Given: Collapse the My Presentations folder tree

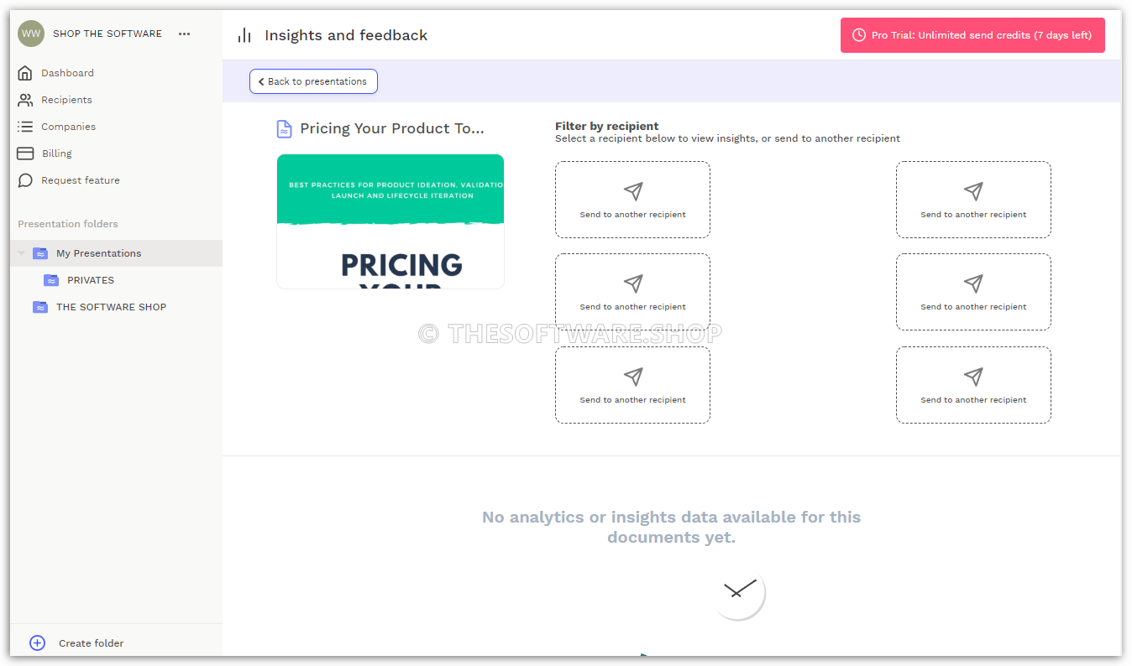Looking at the screenshot, I should click(x=20, y=252).
